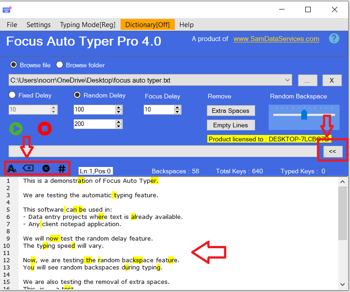Decrease the Focus Delay value

[177, 112]
